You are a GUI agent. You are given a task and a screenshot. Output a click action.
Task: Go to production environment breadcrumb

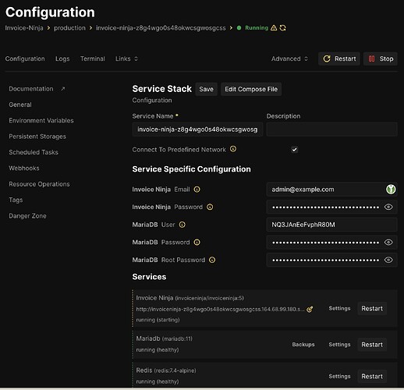pyautogui.click(x=69, y=28)
